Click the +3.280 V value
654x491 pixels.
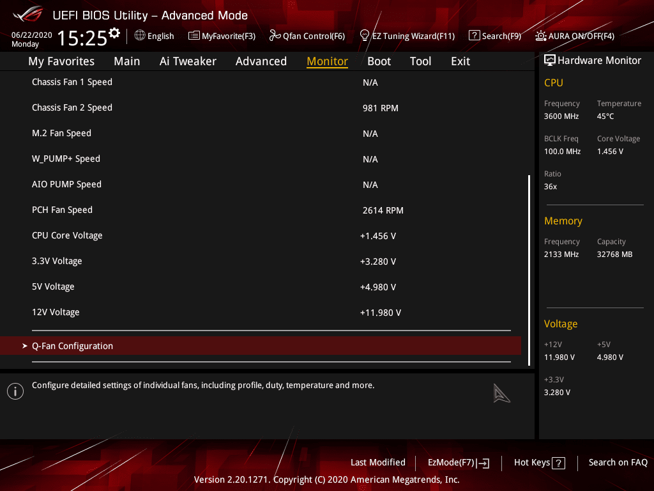click(x=378, y=261)
